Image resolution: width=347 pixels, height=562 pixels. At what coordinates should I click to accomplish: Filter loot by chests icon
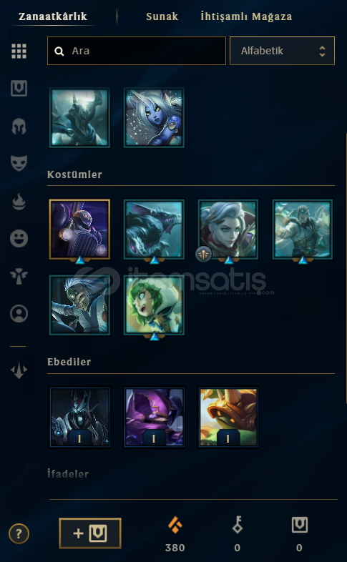[x=19, y=89]
